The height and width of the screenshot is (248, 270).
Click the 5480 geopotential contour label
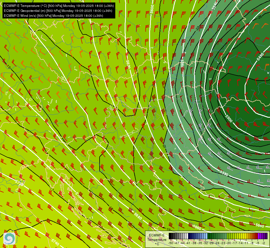point(260,57)
